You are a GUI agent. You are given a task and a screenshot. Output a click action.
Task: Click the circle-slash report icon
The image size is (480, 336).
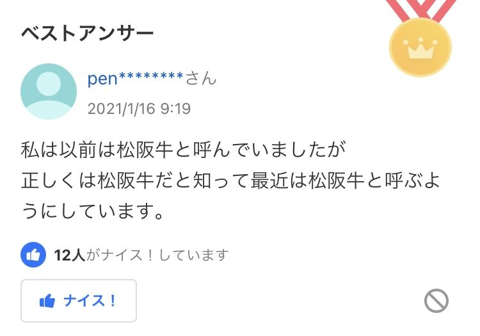[436, 301]
